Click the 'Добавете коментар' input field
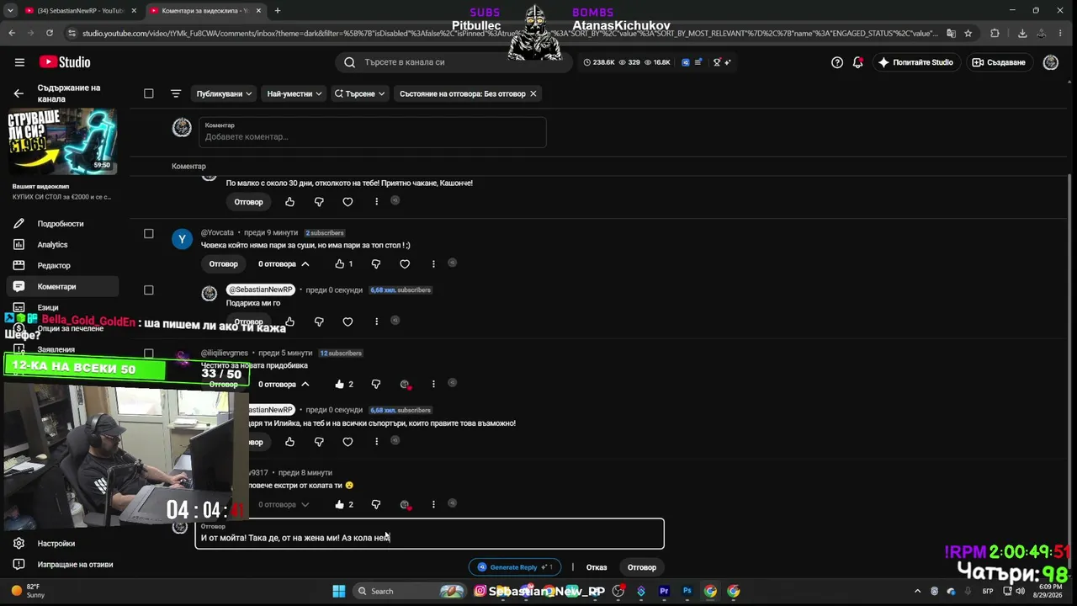This screenshot has height=606, width=1077. [373, 132]
